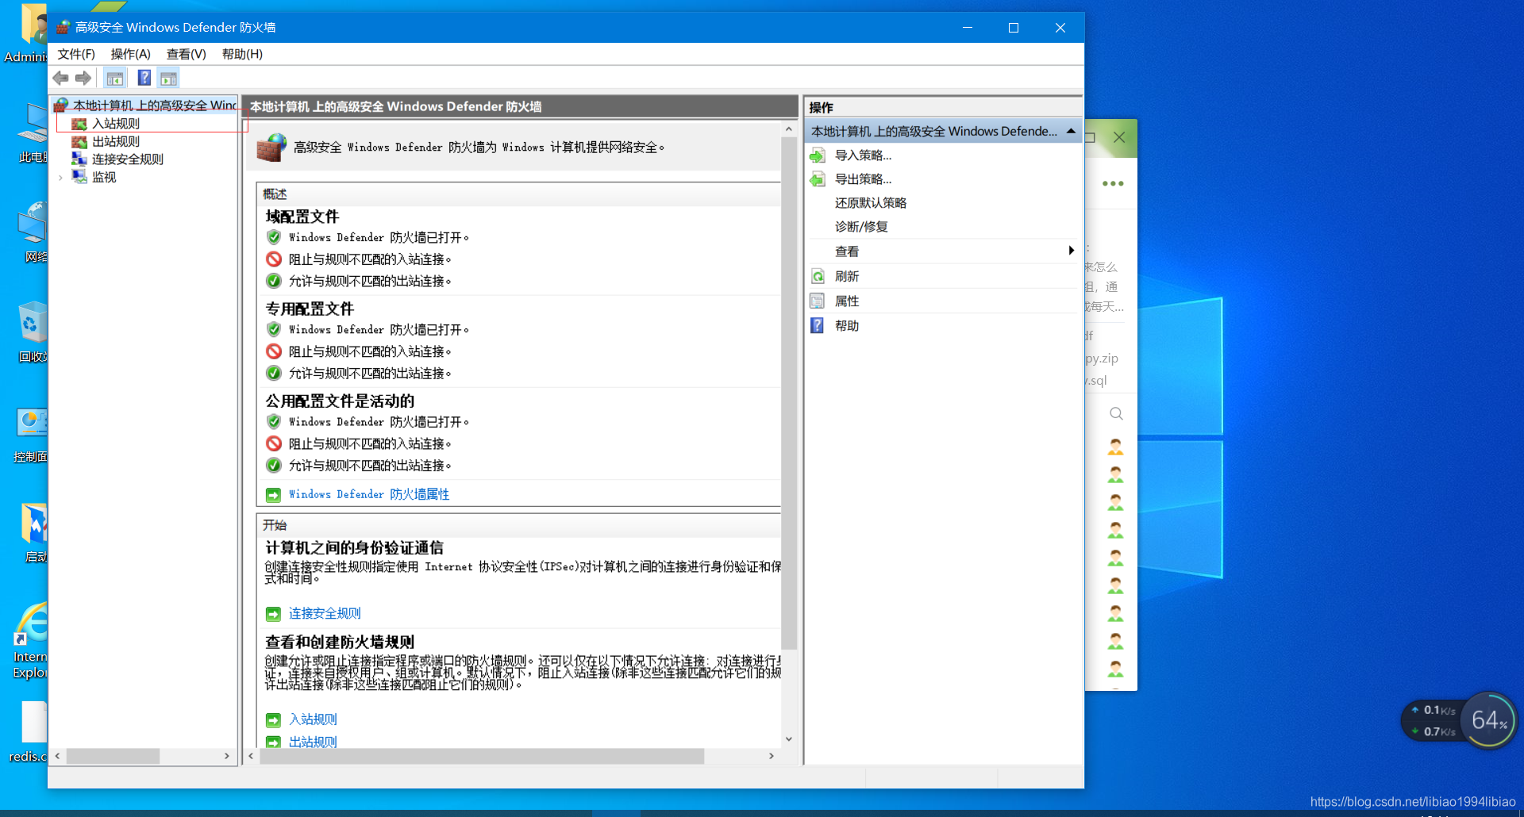Screen dimensions: 1524x817
Task: Click the 64% performance widget
Action: [1489, 720]
